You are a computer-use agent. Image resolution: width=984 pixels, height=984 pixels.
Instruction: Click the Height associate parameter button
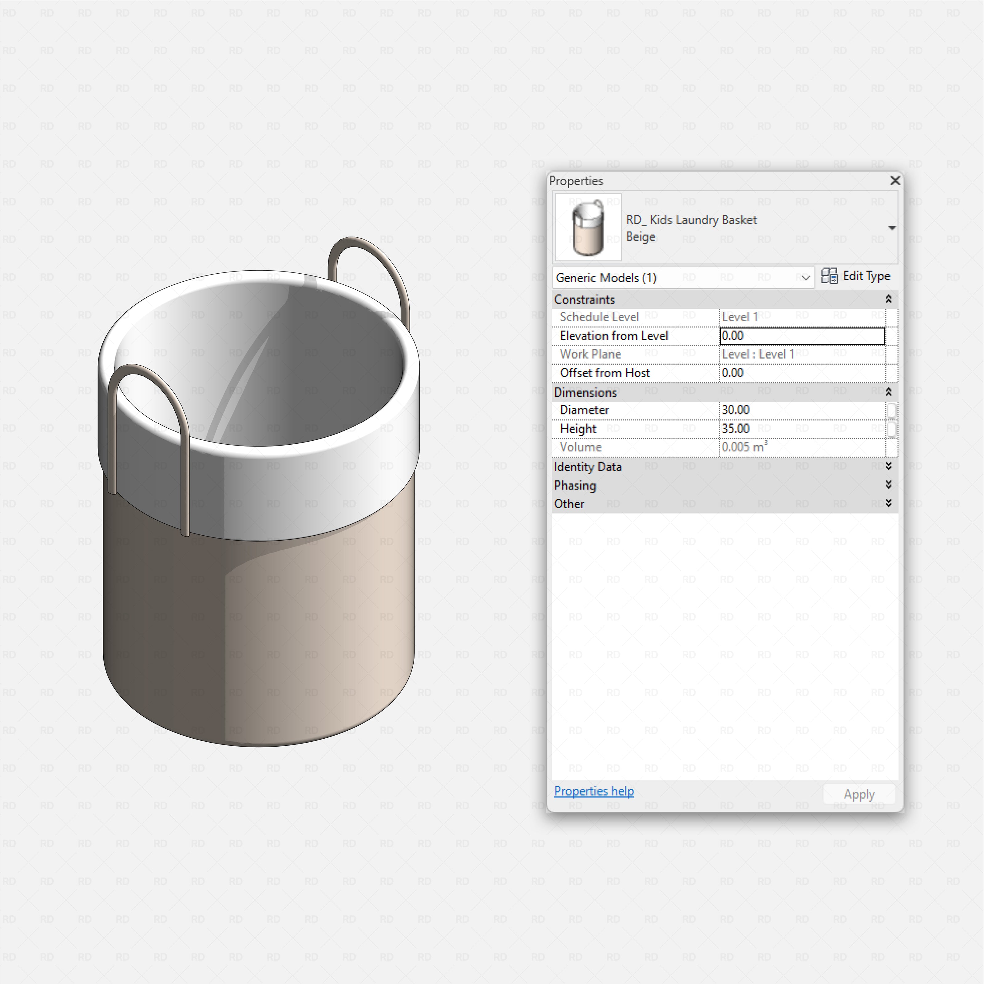point(891,429)
